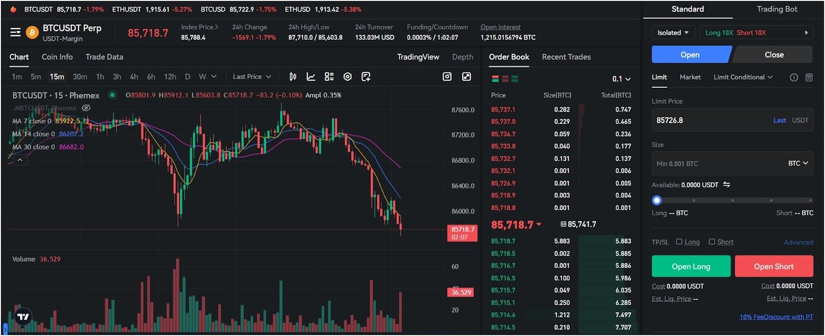The image size is (825, 336).
Task: Select the 12h chart interval
Action: pos(170,76)
